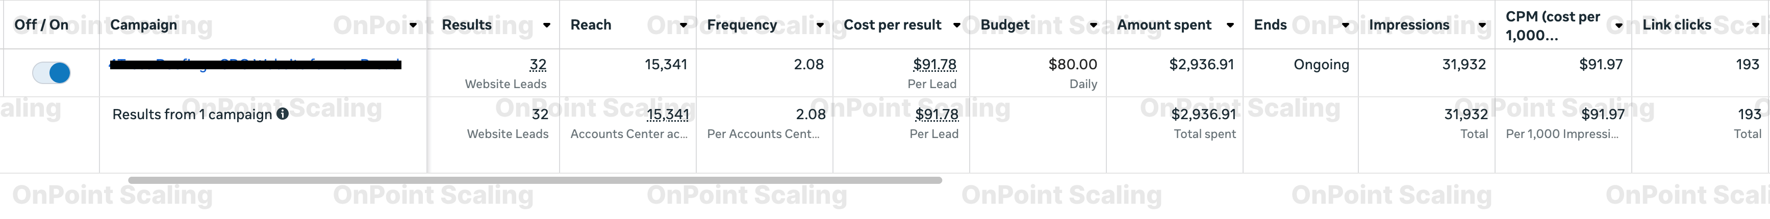Viewport: 1770px width, 219px height.
Task: Click the $80.00 Daily budget cell
Action: click(1072, 65)
